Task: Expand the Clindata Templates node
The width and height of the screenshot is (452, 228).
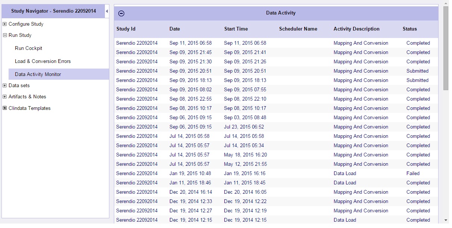Action: click(x=5, y=108)
